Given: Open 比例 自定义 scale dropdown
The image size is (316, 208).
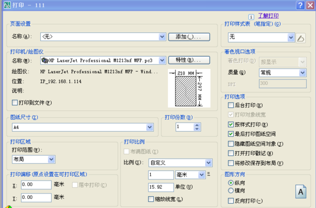Looking at the screenshot, I should coord(208,162).
